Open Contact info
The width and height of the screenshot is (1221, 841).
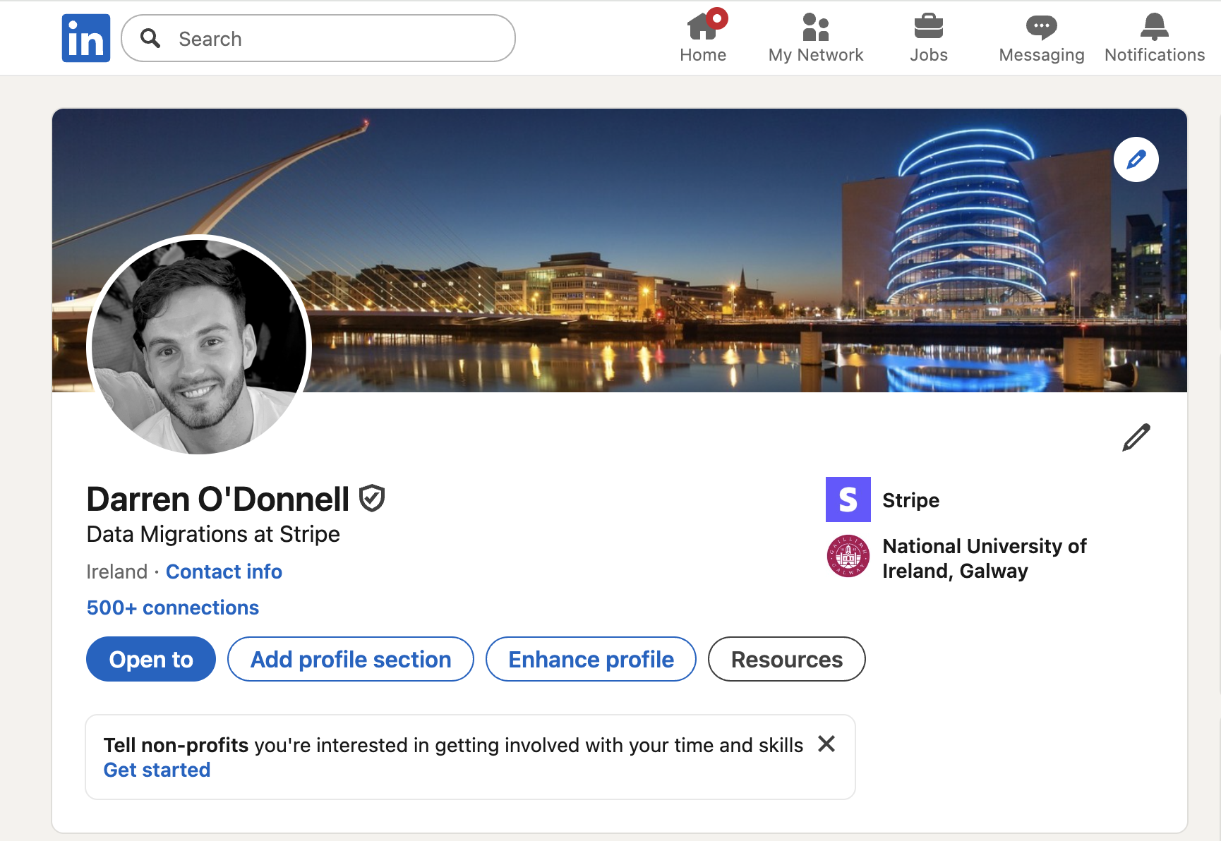[x=223, y=571]
